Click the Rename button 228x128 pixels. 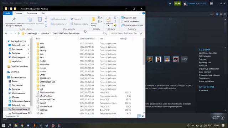pos(79,24)
